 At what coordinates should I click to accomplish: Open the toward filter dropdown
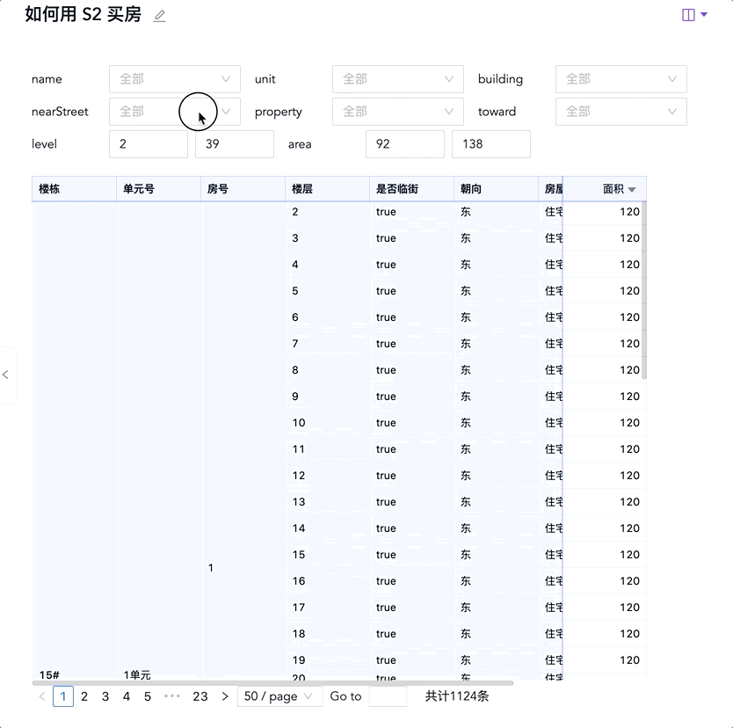click(x=621, y=112)
